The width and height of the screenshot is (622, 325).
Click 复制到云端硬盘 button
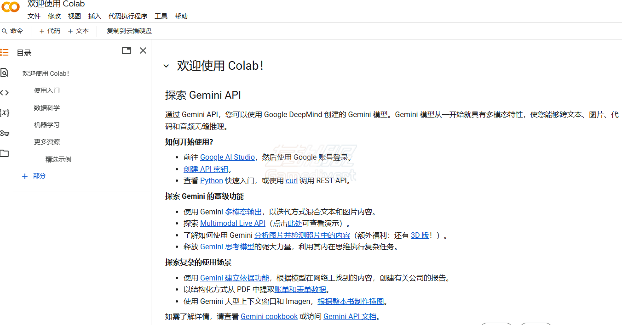(x=129, y=31)
